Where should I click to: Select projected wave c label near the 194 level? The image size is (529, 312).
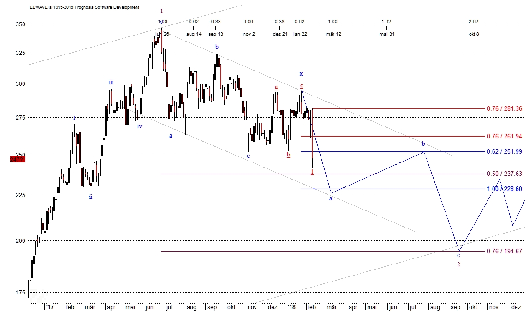pyautogui.click(x=458, y=254)
